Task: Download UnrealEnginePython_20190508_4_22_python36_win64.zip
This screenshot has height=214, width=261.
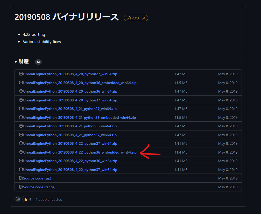Action: (70, 161)
